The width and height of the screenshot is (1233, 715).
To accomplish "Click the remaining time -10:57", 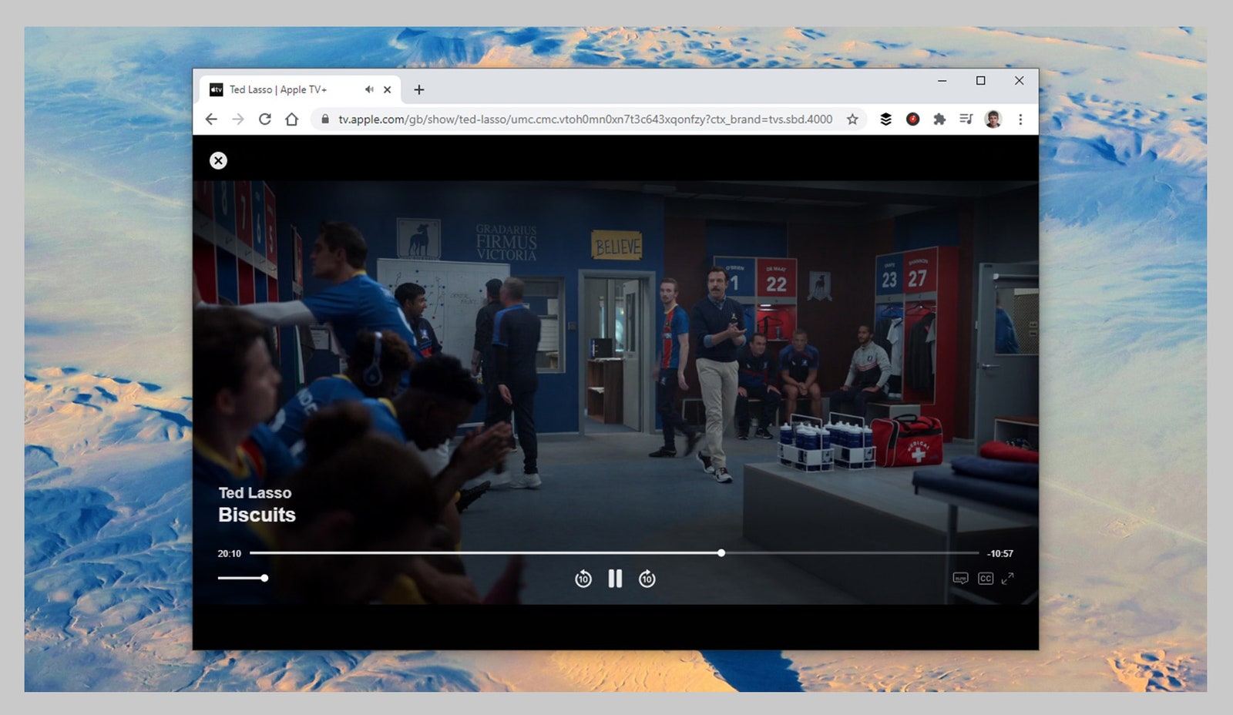I will [1000, 553].
